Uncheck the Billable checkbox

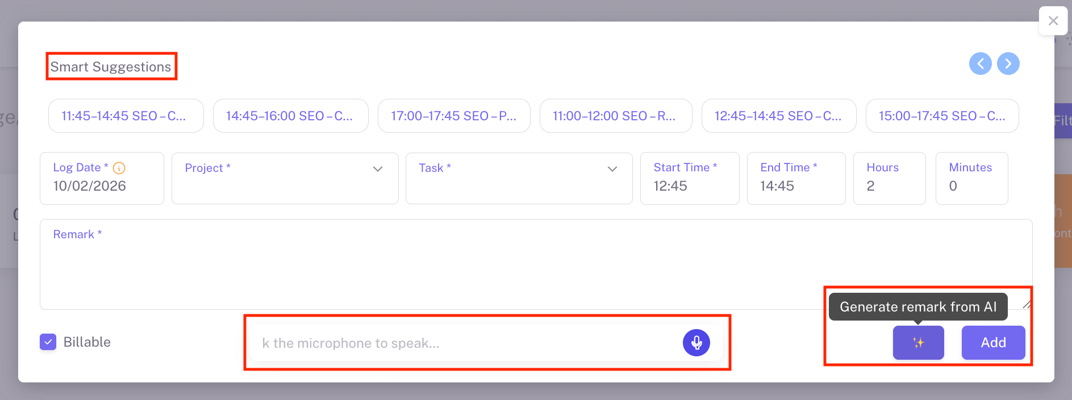[x=48, y=342]
